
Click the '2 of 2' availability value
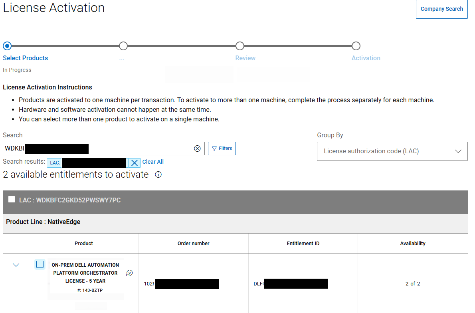coord(413,283)
